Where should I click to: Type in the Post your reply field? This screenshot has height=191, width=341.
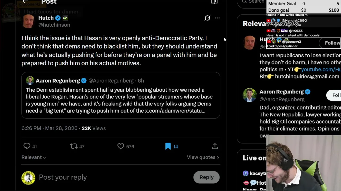(x=107, y=177)
